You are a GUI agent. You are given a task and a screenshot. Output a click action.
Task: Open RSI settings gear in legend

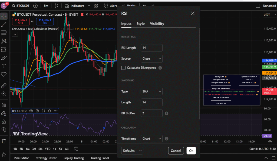(x=37, y=111)
